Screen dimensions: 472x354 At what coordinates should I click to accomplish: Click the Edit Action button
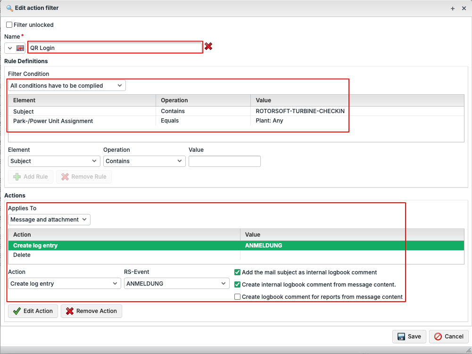tap(33, 311)
